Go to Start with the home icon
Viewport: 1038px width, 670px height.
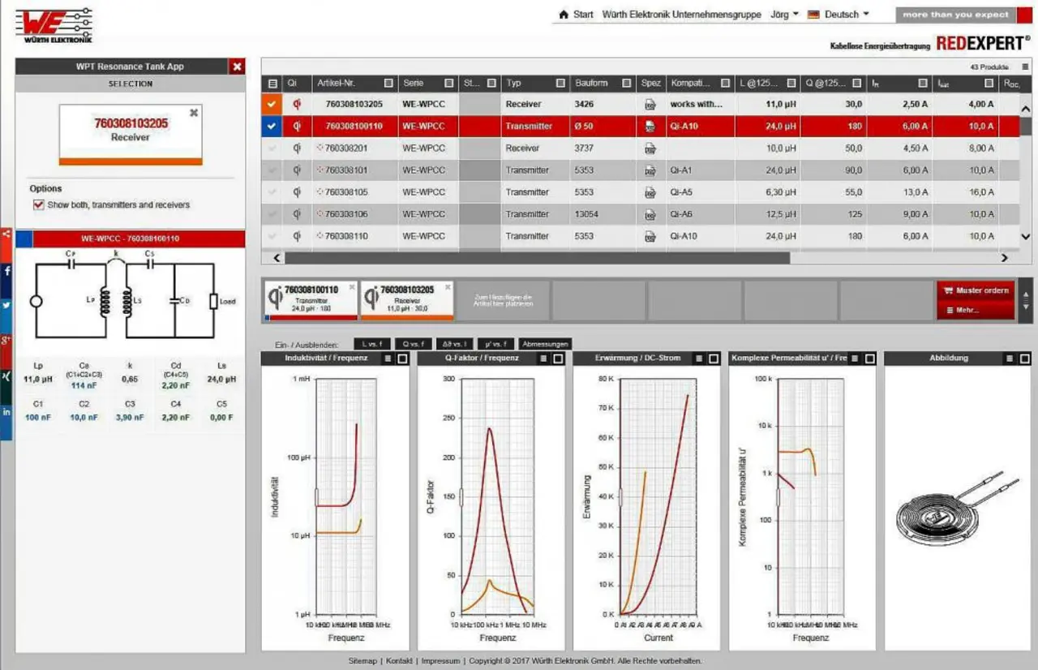tap(564, 15)
